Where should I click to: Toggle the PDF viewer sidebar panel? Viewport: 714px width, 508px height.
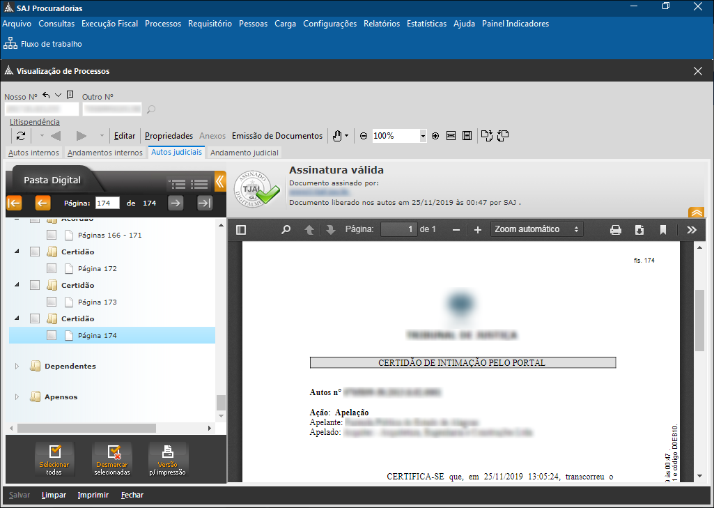pos(241,230)
